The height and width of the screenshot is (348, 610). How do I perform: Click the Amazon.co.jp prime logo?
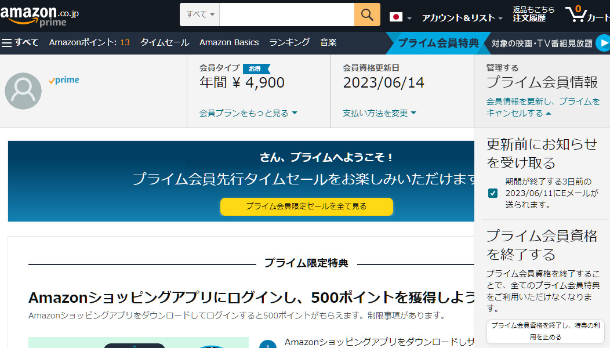click(39, 16)
